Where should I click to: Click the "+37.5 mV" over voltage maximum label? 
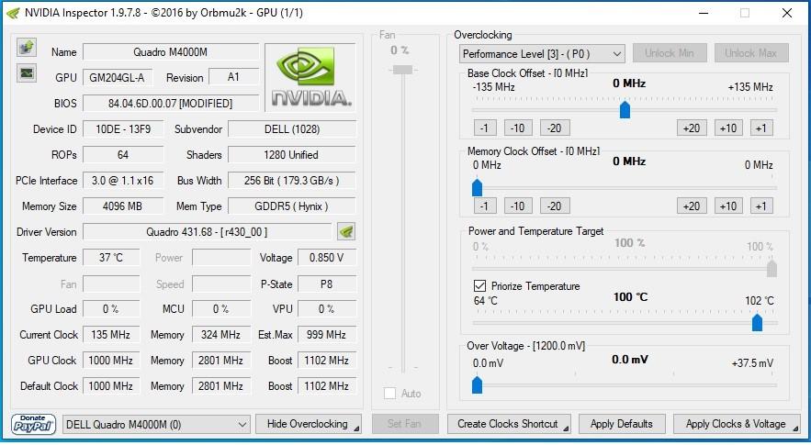pos(752,363)
